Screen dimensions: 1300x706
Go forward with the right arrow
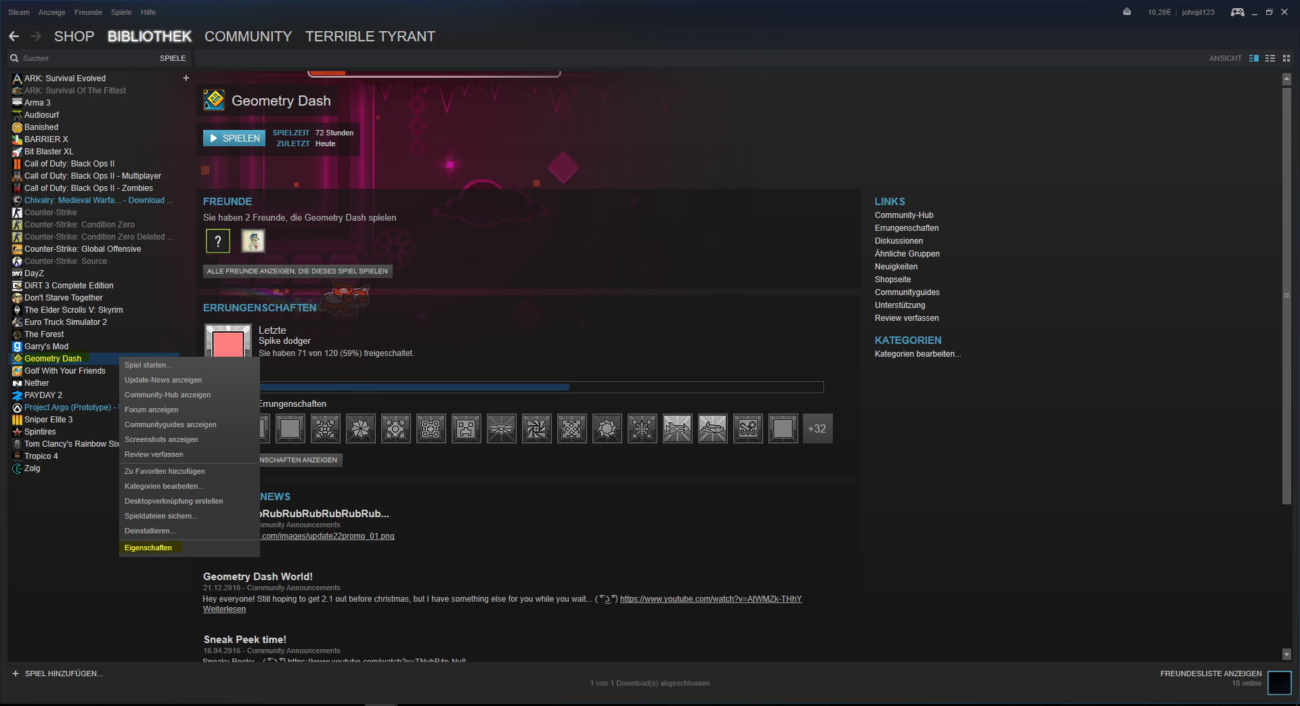pyautogui.click(x=37, y=37)
